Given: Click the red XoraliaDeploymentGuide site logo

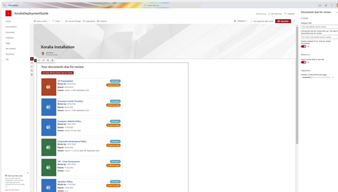Looking at the screenshot, I should pos(9,13).
